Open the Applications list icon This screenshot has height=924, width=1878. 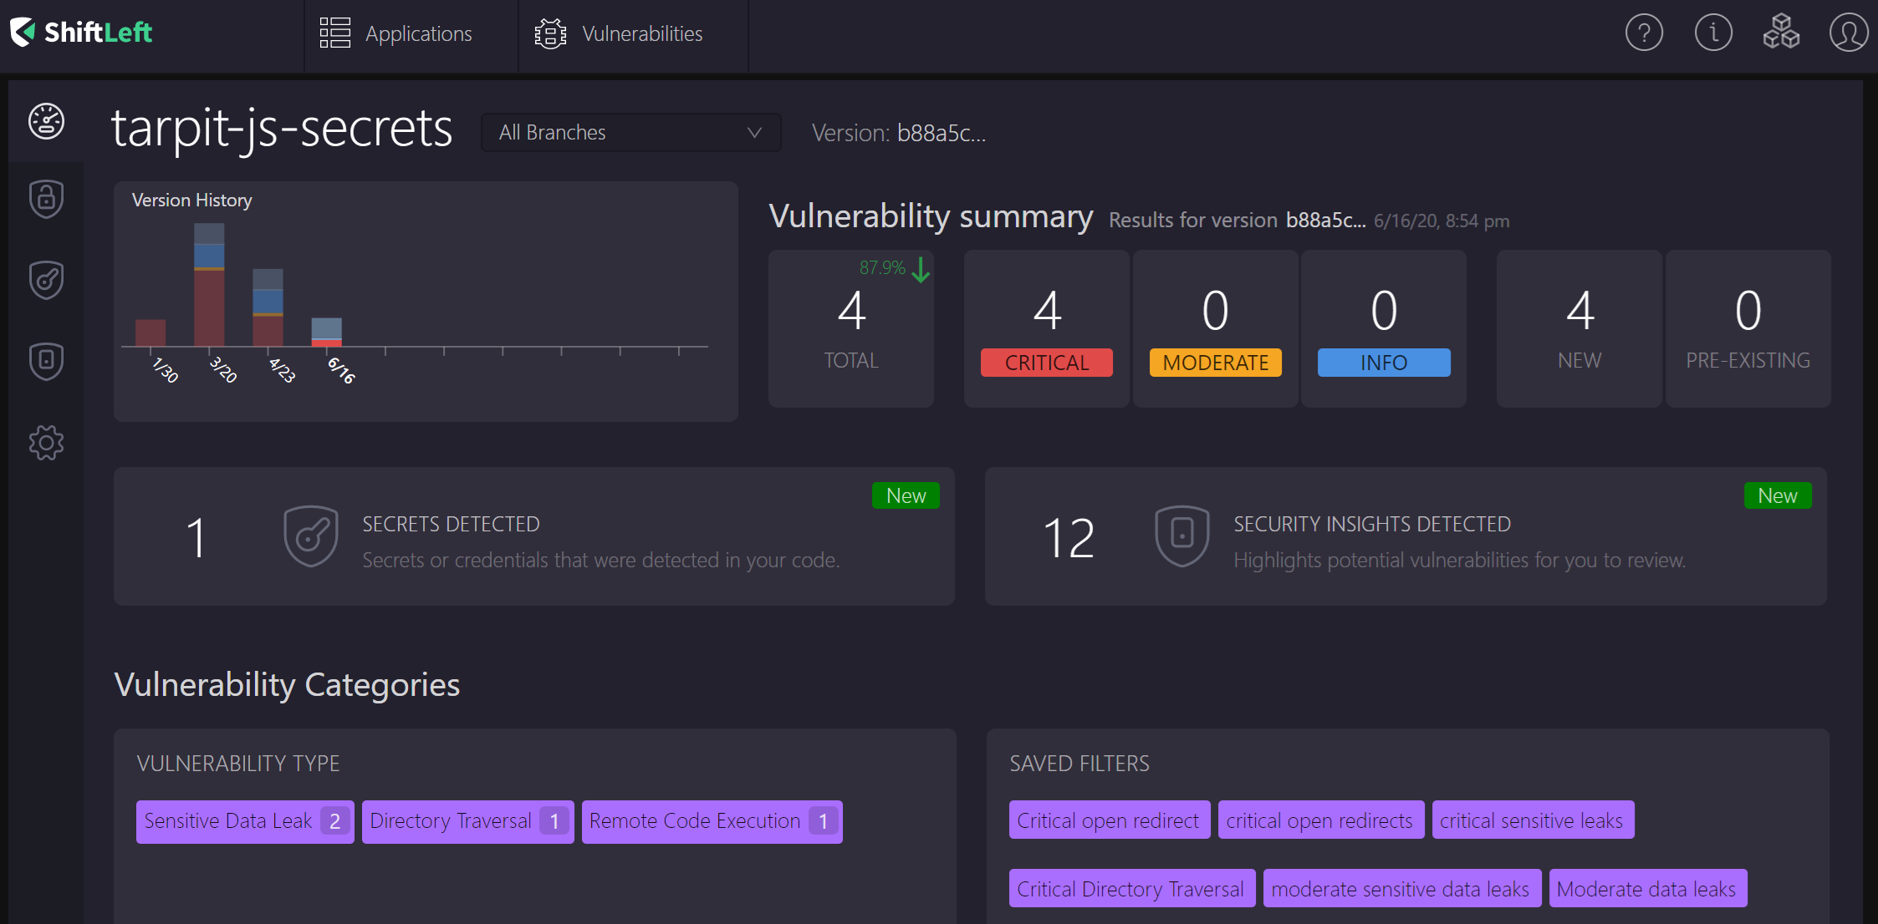(334, 33)
